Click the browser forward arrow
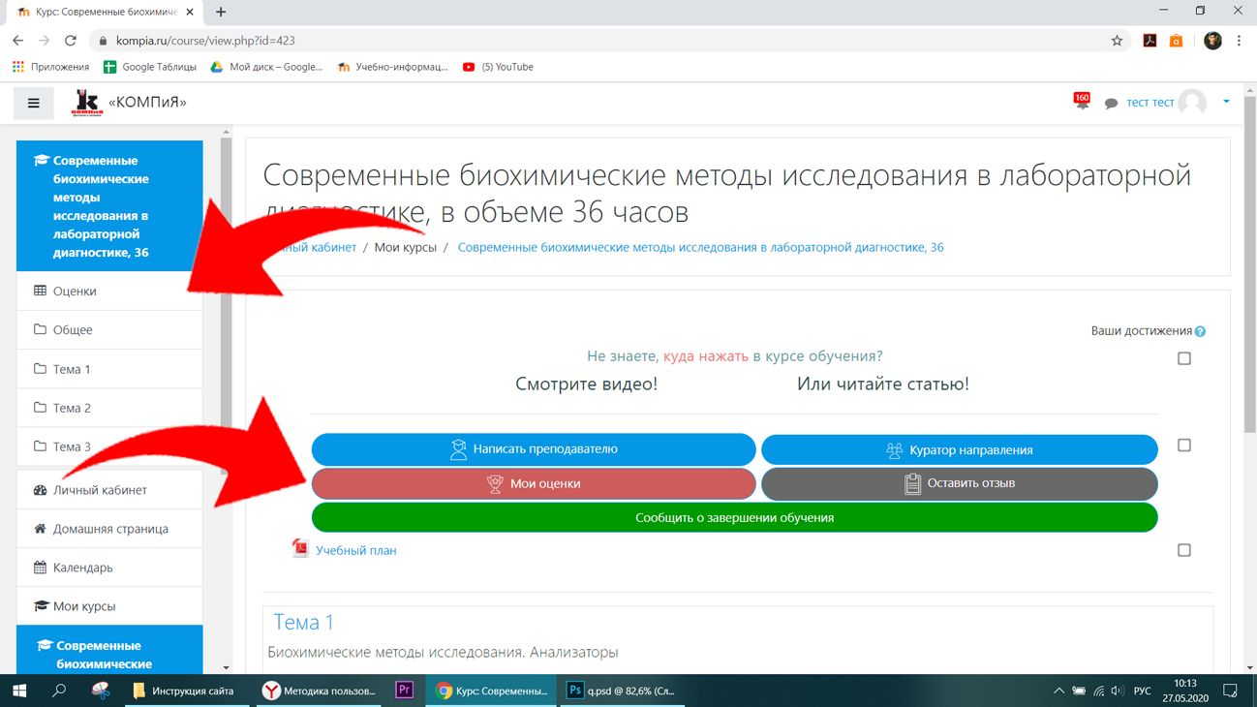 (x=44, y=41)
